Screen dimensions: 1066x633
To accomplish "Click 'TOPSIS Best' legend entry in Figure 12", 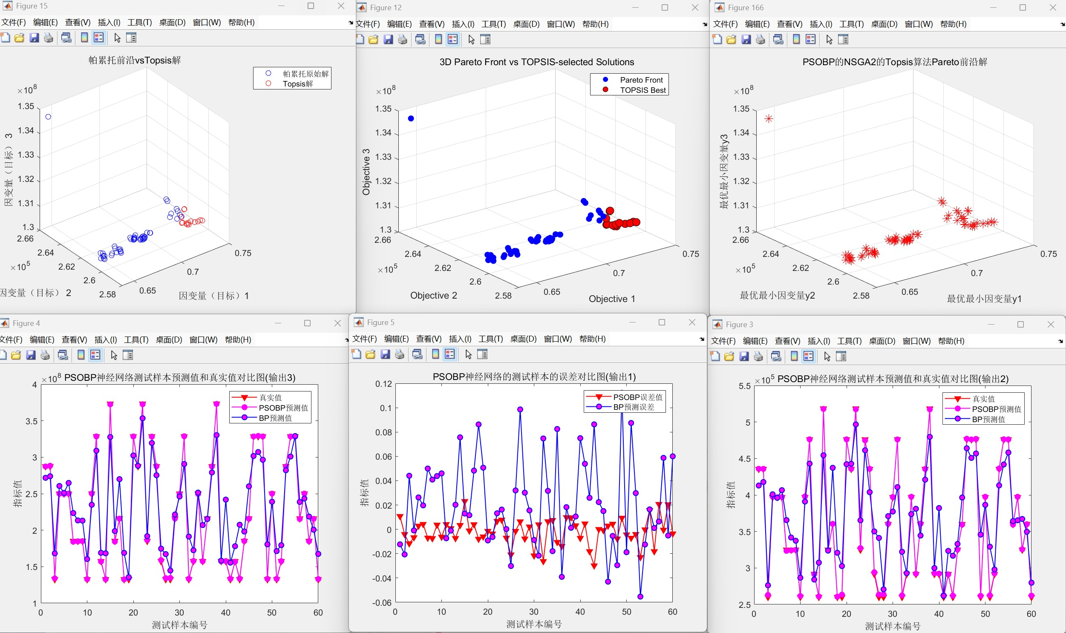I will [642, 90].
